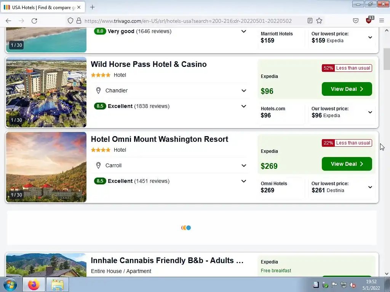Expand the 1838 reviews rating section

pos(244,106)
